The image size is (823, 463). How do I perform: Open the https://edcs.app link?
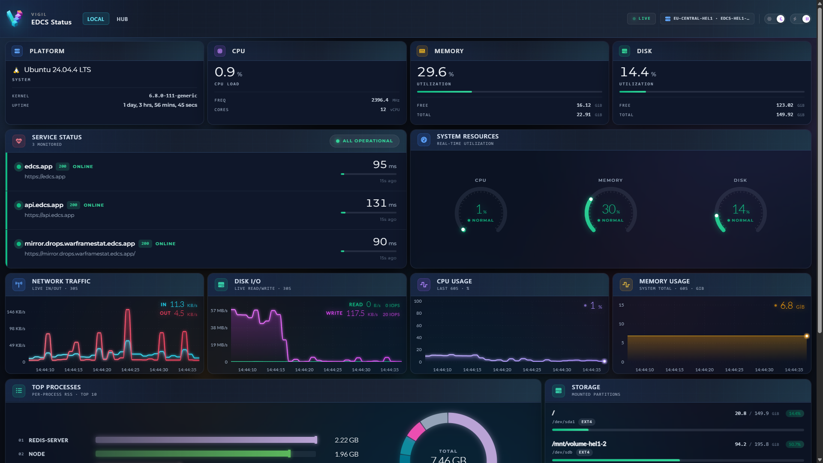(45, 177)
